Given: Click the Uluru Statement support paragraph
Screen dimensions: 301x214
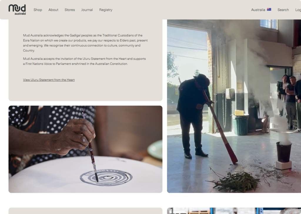Looking at the screenshot, I should 84,61.
